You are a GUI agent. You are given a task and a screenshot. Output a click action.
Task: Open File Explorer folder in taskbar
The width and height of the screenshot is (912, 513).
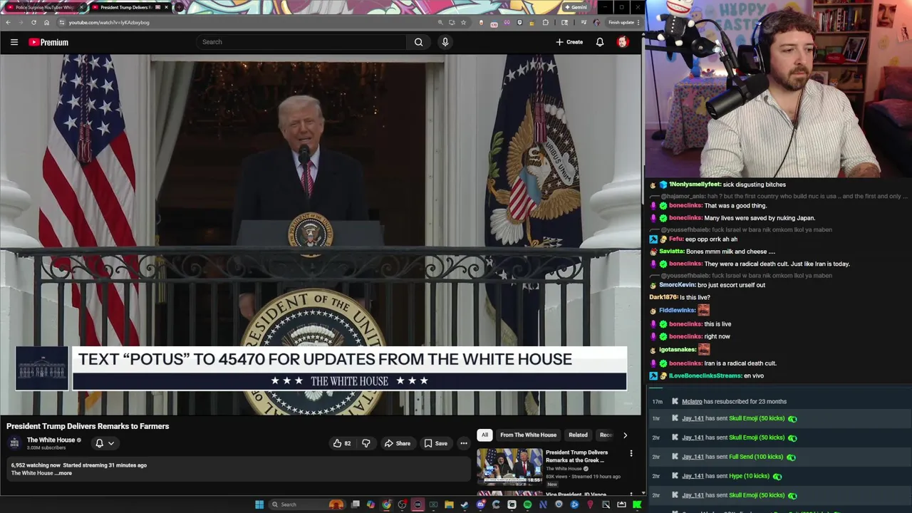[449, 504]
